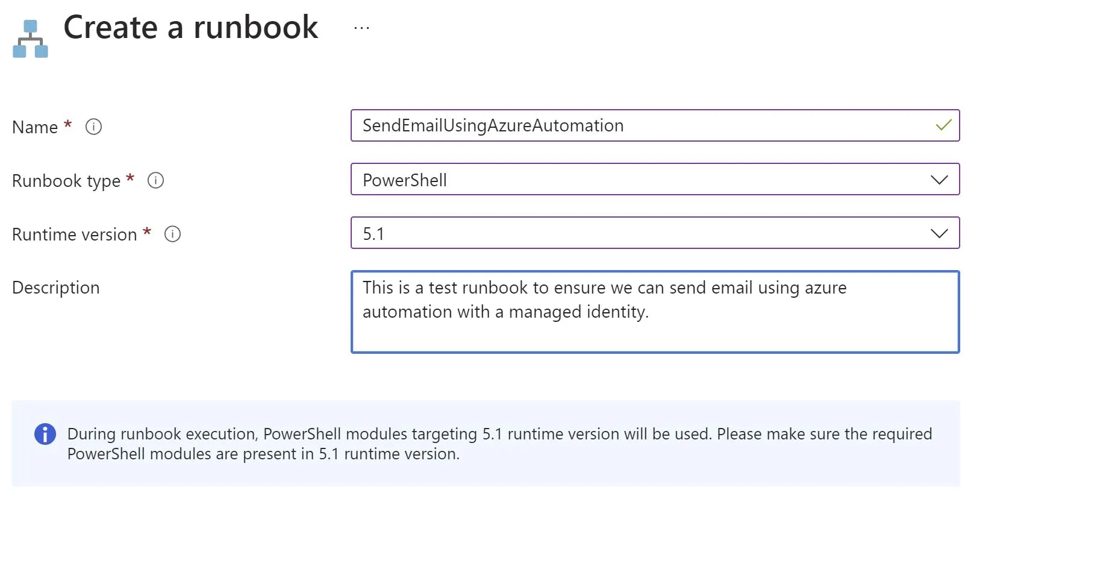
Task: Click the Runtime version label
Action: pos(75,234)
